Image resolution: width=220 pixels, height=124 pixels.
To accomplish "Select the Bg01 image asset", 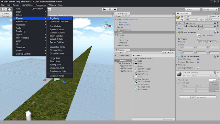I will pyautogui.click(x=139, y=61).
